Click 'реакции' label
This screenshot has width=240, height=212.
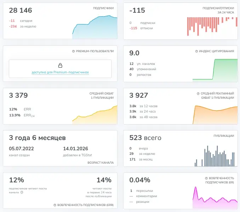[x=143, y=202]
